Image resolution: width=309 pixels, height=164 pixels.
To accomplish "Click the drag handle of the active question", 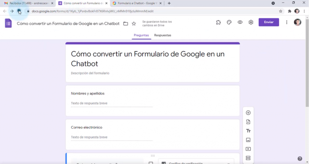I will click(152, 156).
